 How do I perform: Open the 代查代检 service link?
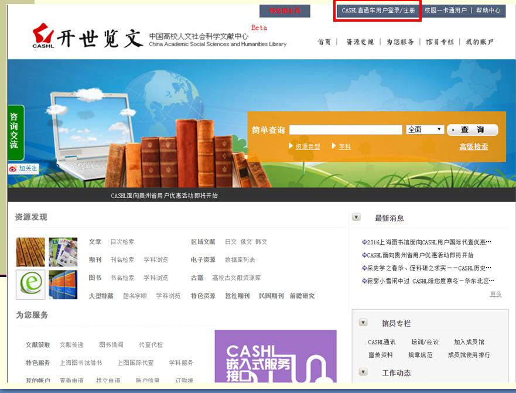(x=151, y=344)
